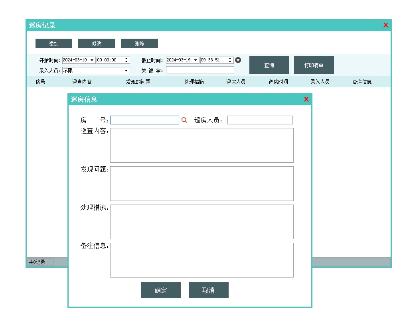Click the red search magnifier beside room number
Screen dimensions: 399x317
pos(184,120)
